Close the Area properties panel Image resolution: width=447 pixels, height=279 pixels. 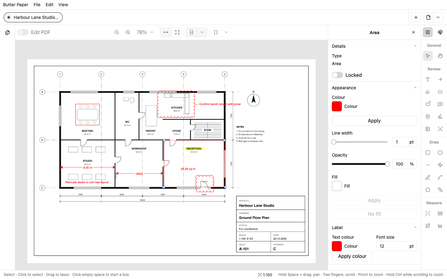click(x=413, y=32)
